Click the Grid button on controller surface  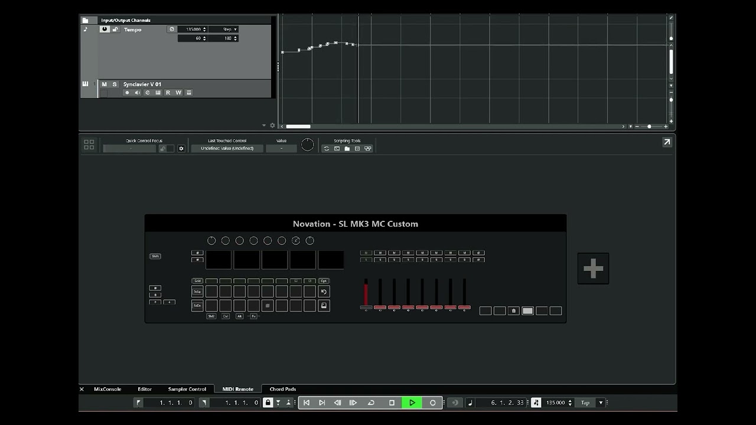(197, 281)
